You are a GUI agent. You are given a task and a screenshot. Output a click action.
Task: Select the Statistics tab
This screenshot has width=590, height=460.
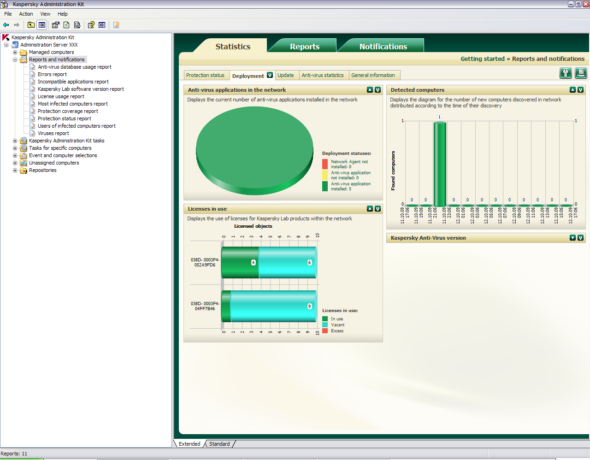pyautogui.click(x=233, y=46)
